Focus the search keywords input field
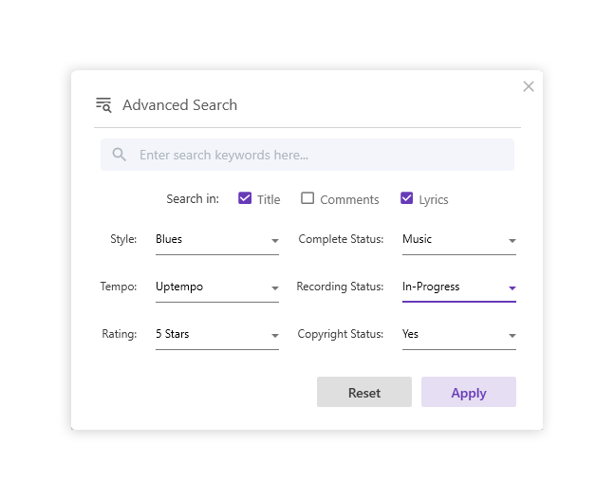Image resolution: width=614 pixels, height=500 pixels. (307, 155)
